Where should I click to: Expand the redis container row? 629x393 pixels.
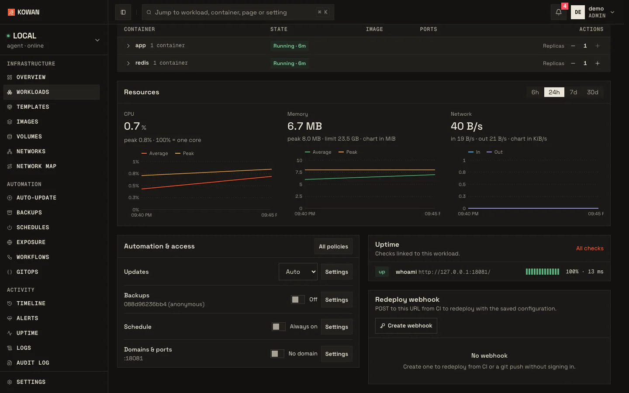(128, 63)
